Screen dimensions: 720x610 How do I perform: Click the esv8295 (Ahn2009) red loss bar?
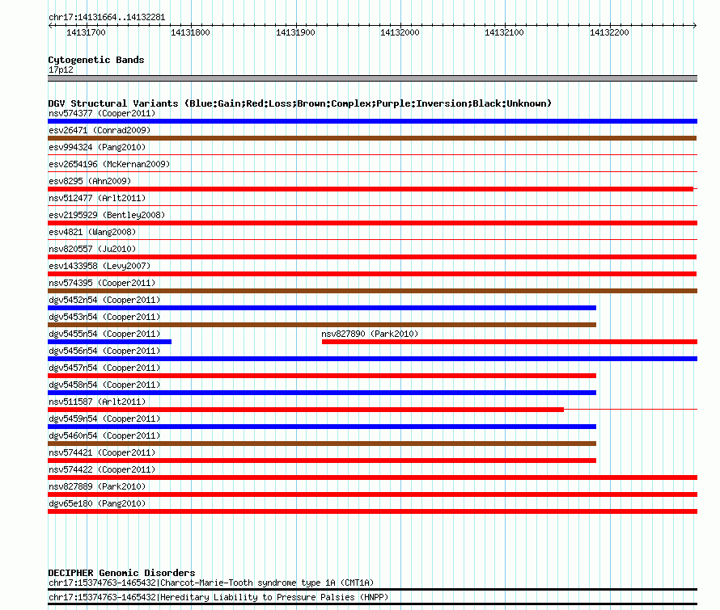point(371,189)
